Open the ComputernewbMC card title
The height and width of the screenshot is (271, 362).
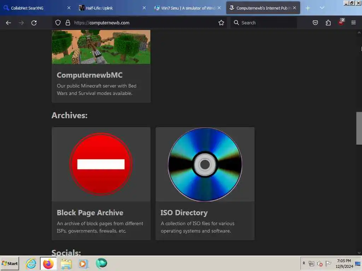(89, 75)
